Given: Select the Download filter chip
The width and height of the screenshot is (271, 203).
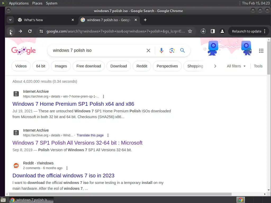Looking at the screenshot, I should pyautogui.click(x=119, y=66).
